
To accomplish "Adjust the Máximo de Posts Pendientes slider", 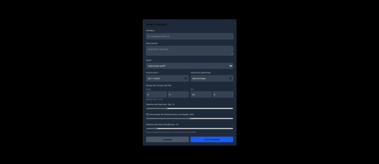I will coord(189,129).
